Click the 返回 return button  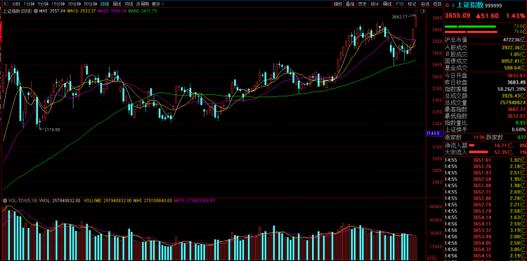[437, 4]
